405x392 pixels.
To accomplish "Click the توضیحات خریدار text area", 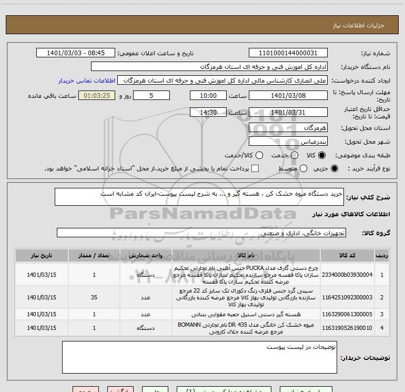I will click(x=199, y=357).
